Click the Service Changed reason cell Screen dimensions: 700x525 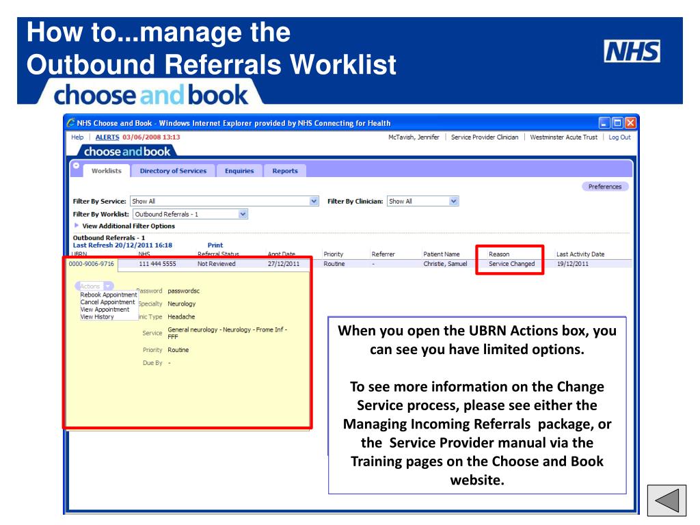[x=511, y=264]
